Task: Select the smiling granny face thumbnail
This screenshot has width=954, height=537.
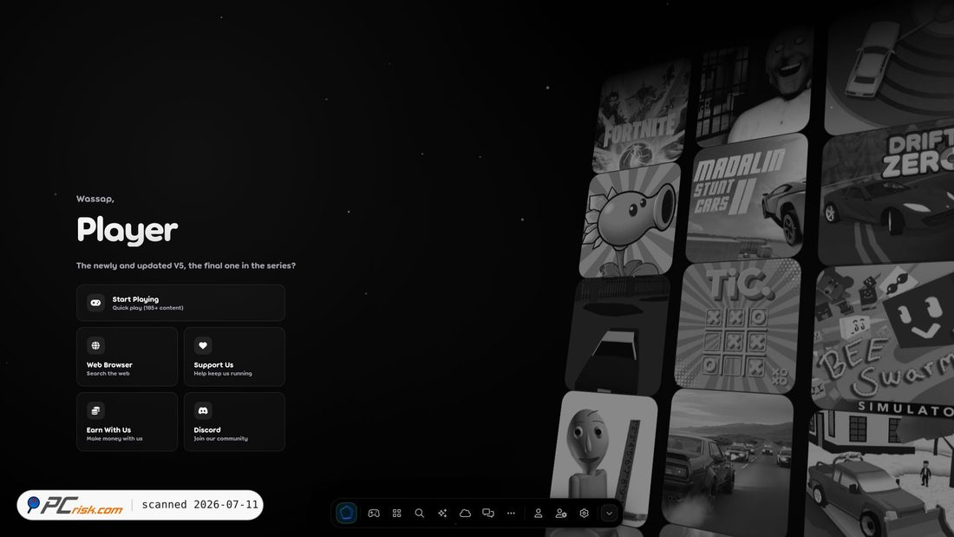Action: point(755,85)
